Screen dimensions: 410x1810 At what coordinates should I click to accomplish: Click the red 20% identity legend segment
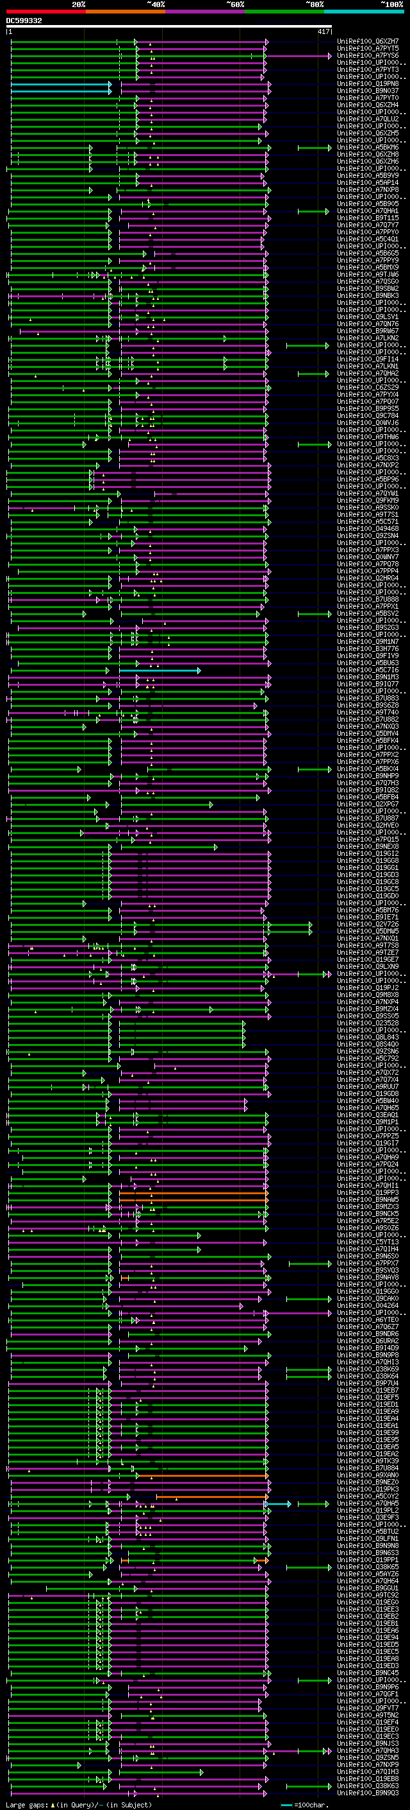(46, 12)
